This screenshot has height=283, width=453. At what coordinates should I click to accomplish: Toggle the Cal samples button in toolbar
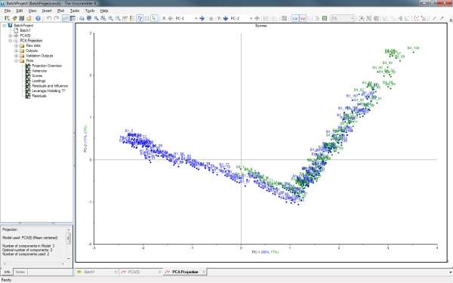coord(295,18)
